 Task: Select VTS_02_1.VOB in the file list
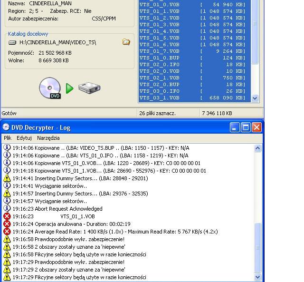pyautogui.click(x=194, y=78)
